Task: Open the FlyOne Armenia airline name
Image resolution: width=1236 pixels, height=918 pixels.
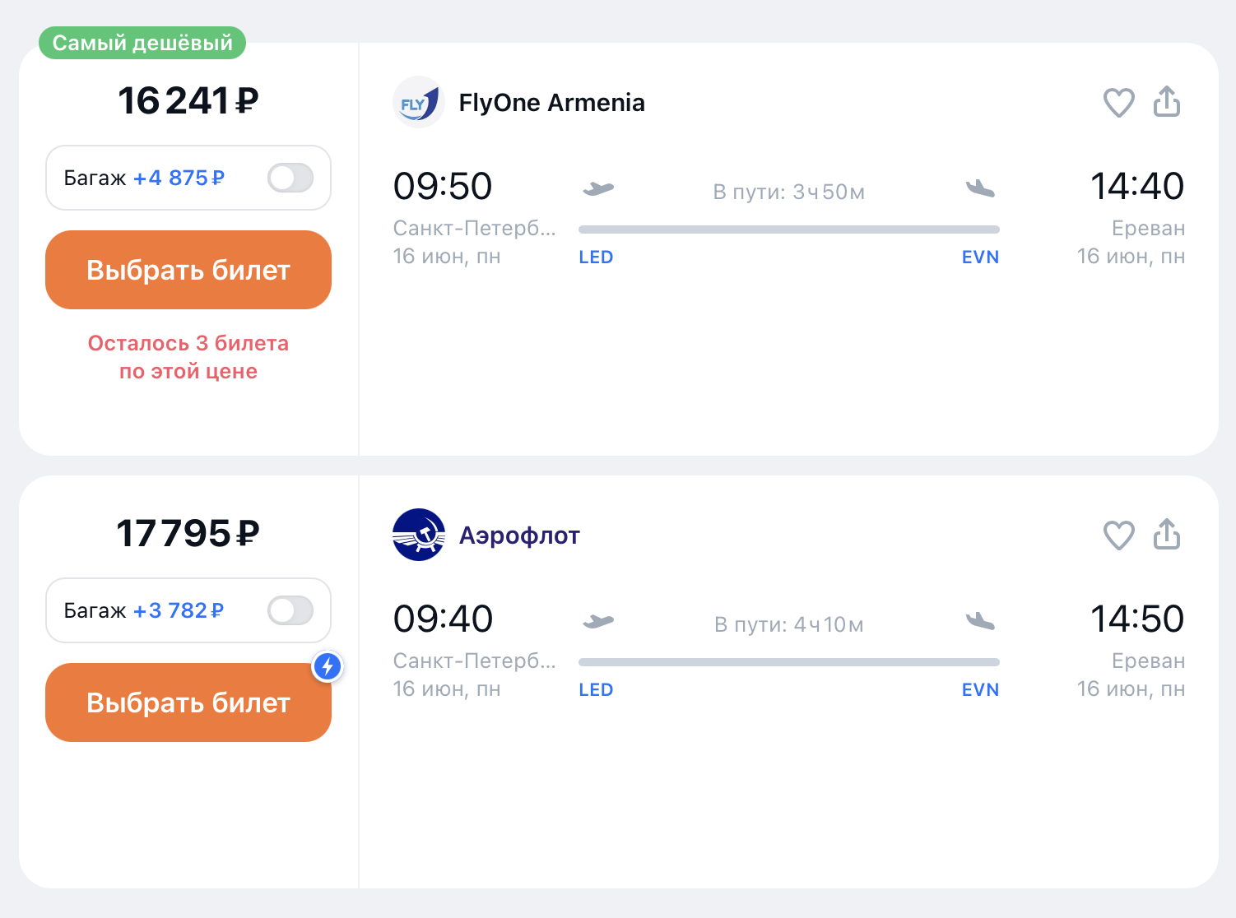Action: 551,103
